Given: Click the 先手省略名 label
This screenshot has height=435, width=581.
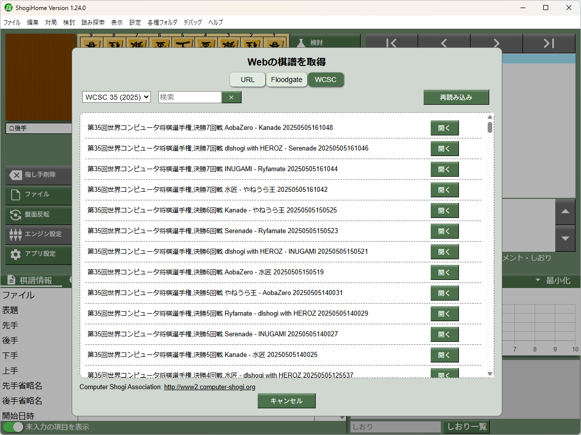Looking at the screenshot, I should (22, 386).
